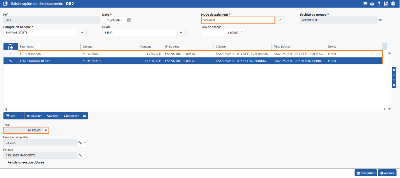
Task: Select the F013 ALIBABAS row
Action: point(49,54)
